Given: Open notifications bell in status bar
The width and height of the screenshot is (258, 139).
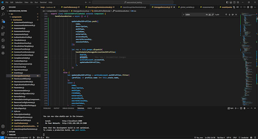Looking at the screenshot, I should pyautogui.click(x=255, y=137).
